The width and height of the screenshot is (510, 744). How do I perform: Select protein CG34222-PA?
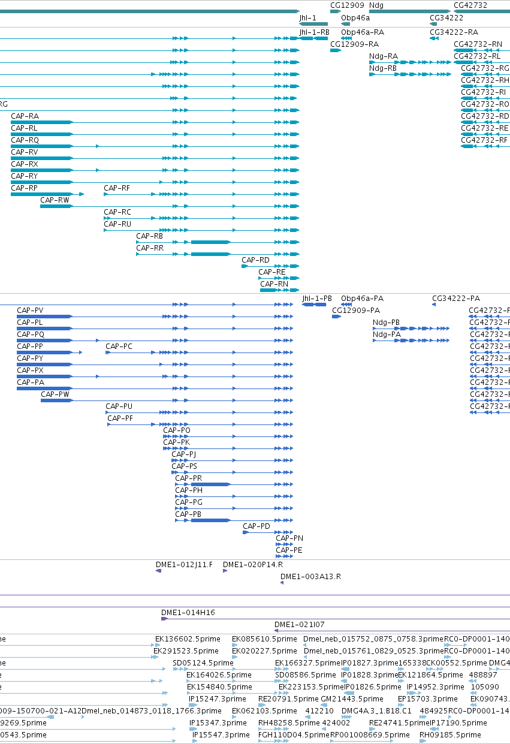tap(434, 305)
